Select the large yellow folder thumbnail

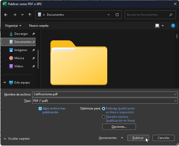click(79, 63)
